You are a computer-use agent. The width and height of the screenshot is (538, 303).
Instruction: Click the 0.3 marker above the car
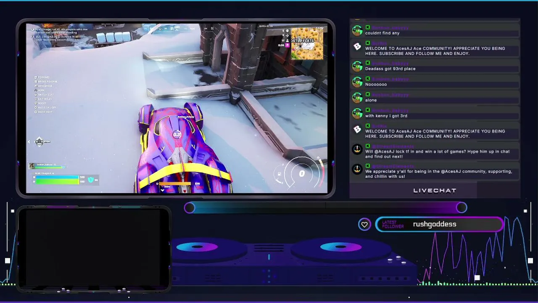(177, 135)
